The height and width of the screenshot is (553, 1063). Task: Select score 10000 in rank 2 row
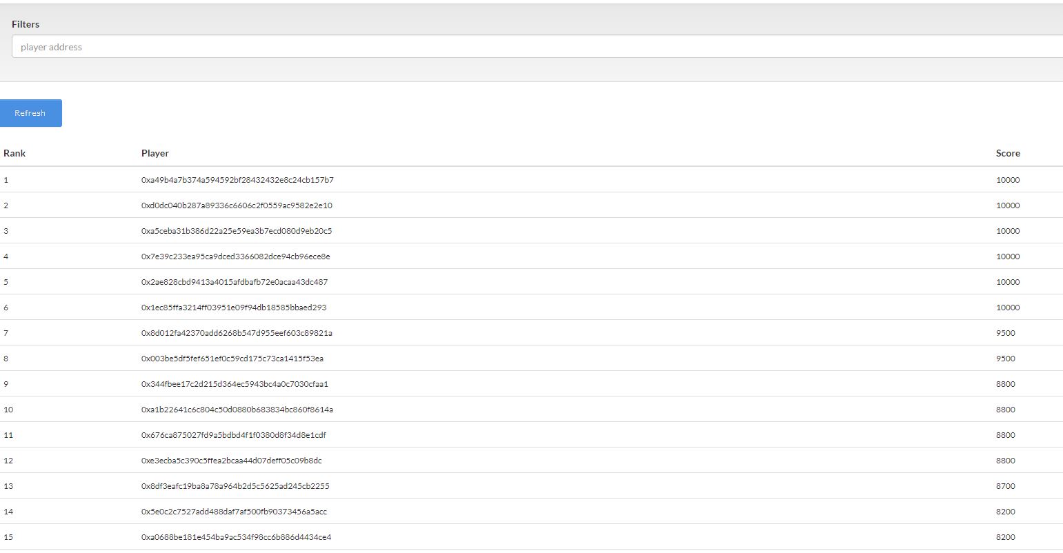(x=1008, y=205)
